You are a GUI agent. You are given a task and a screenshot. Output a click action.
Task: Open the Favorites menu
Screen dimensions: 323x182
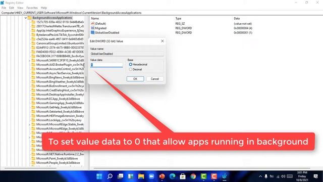click(32, 8)
